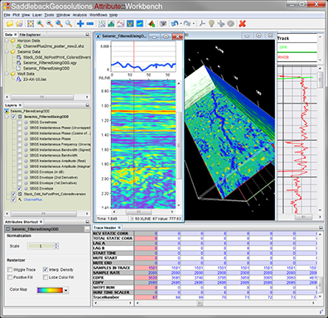
Task: Click the green zoom-in magnifier icon
Action: click(41, 24)
